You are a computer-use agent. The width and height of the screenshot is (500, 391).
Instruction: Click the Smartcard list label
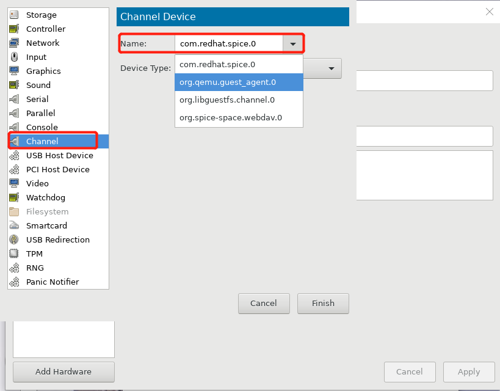click(x=46, y=225)
